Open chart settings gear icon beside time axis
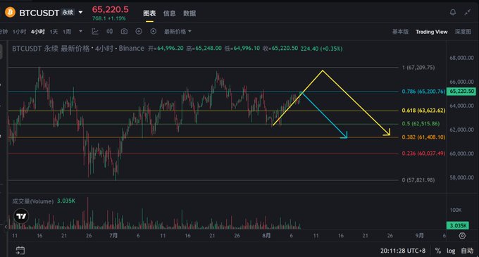 462,236
